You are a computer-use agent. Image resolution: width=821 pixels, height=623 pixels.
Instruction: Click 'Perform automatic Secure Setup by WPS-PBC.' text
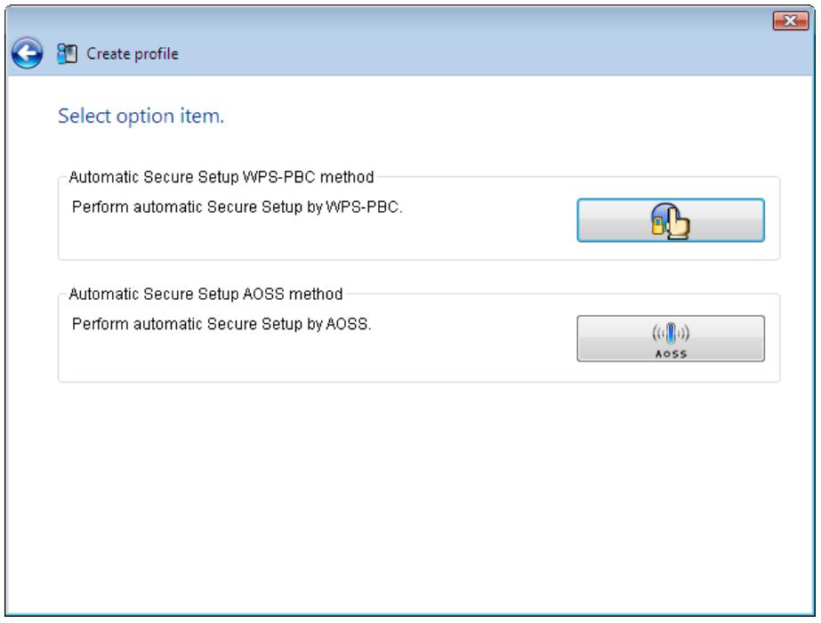pos(237,207)
